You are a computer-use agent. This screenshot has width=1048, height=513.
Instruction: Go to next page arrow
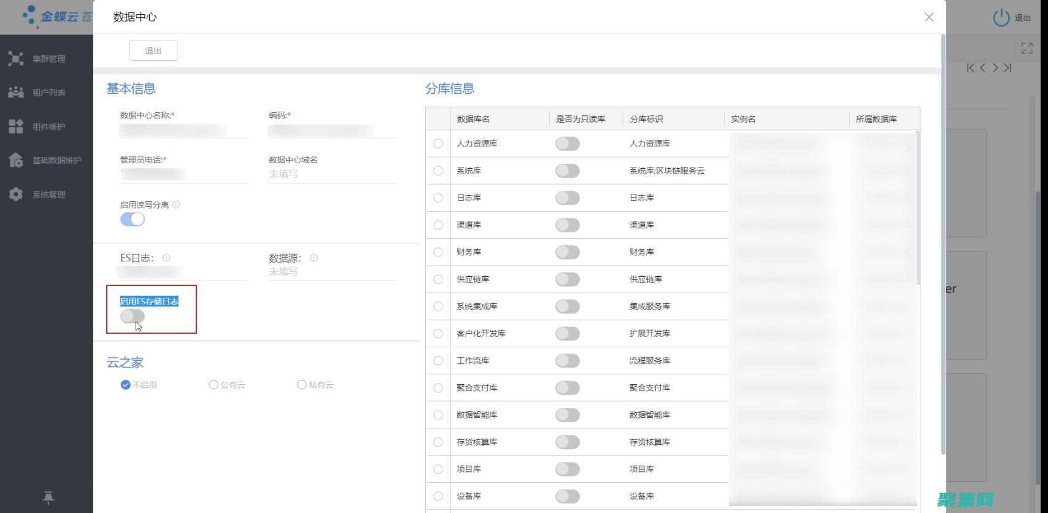point(995,68)
